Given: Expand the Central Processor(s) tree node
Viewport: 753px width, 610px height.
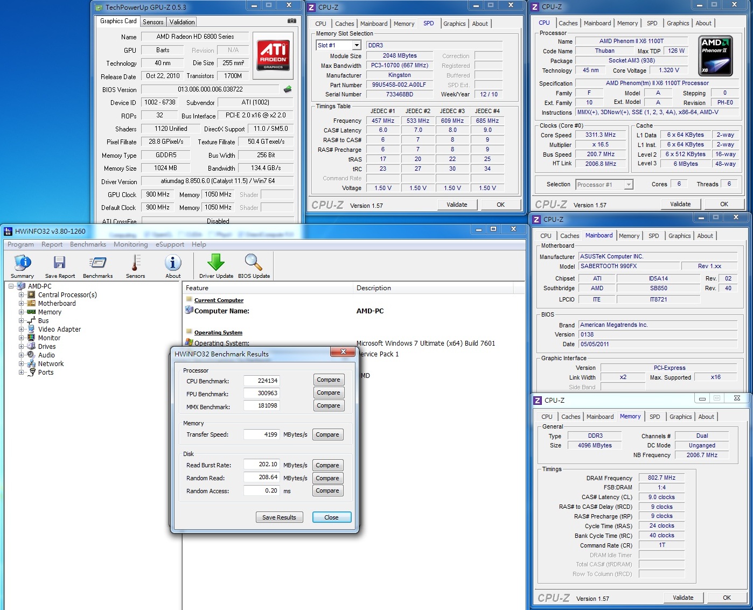Looking at the screenshot, I should [x=22, y=295].
